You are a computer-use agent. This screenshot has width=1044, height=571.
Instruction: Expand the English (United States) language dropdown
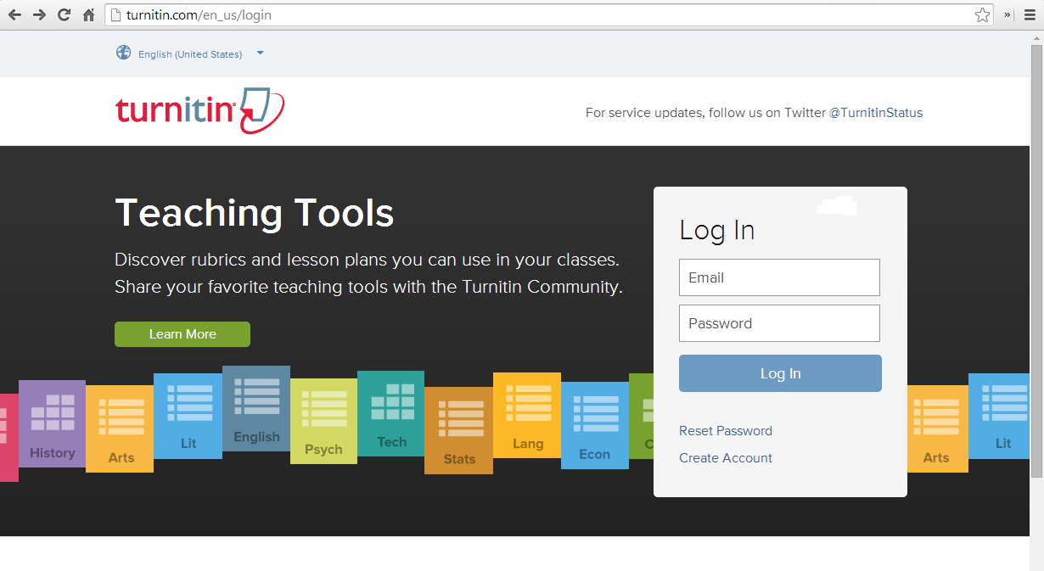tap(190, 53)
